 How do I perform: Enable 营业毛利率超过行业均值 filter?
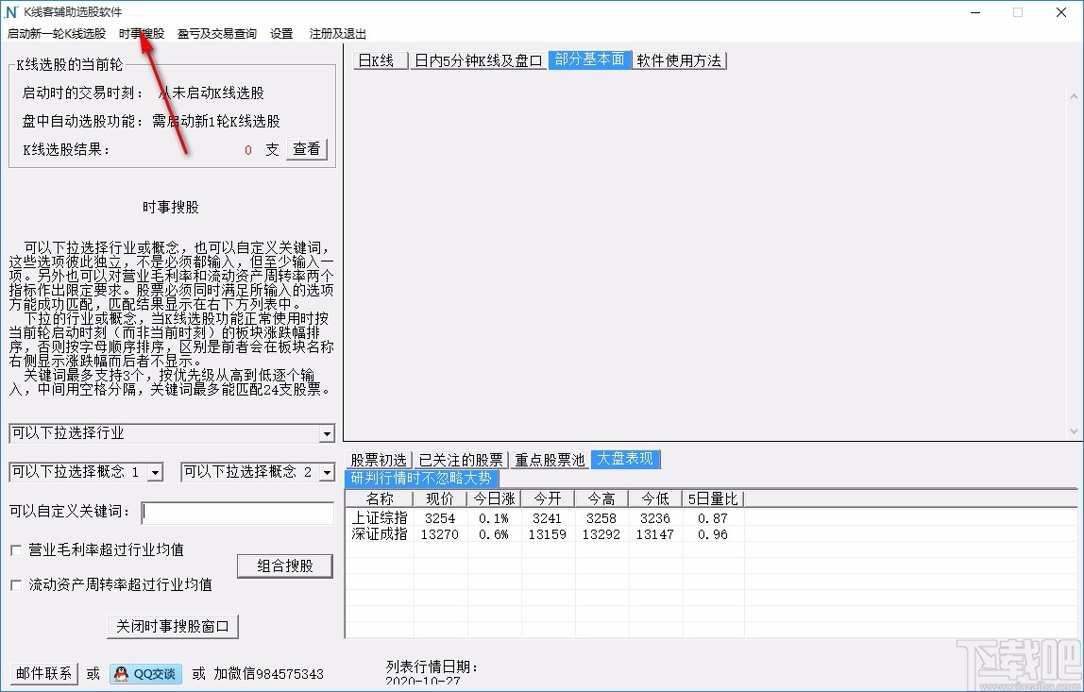coord(15,549)
